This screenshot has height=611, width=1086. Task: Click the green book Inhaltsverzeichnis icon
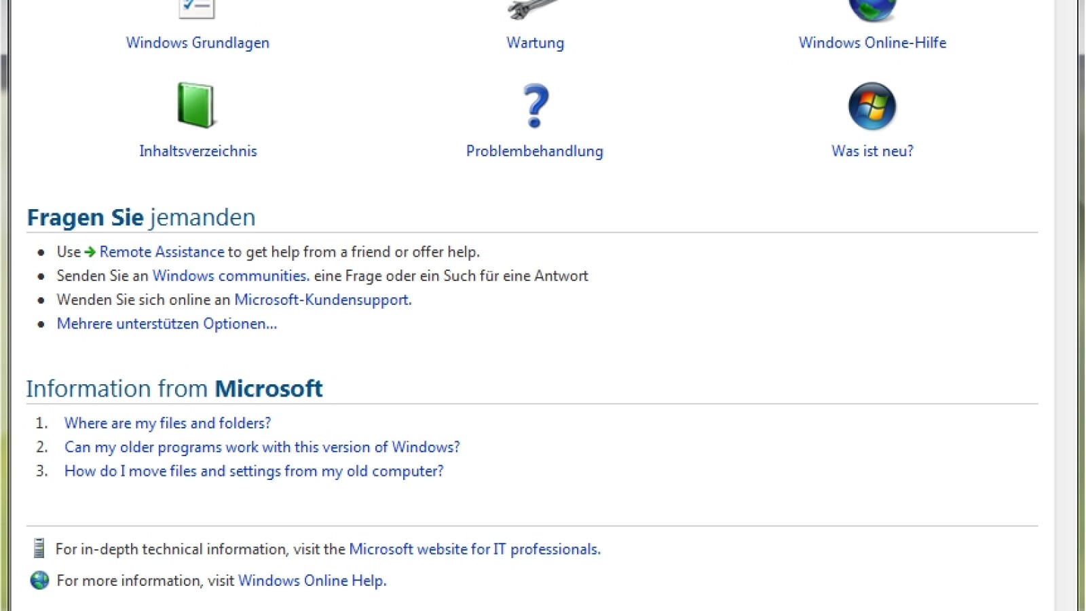tap(196, 106)
